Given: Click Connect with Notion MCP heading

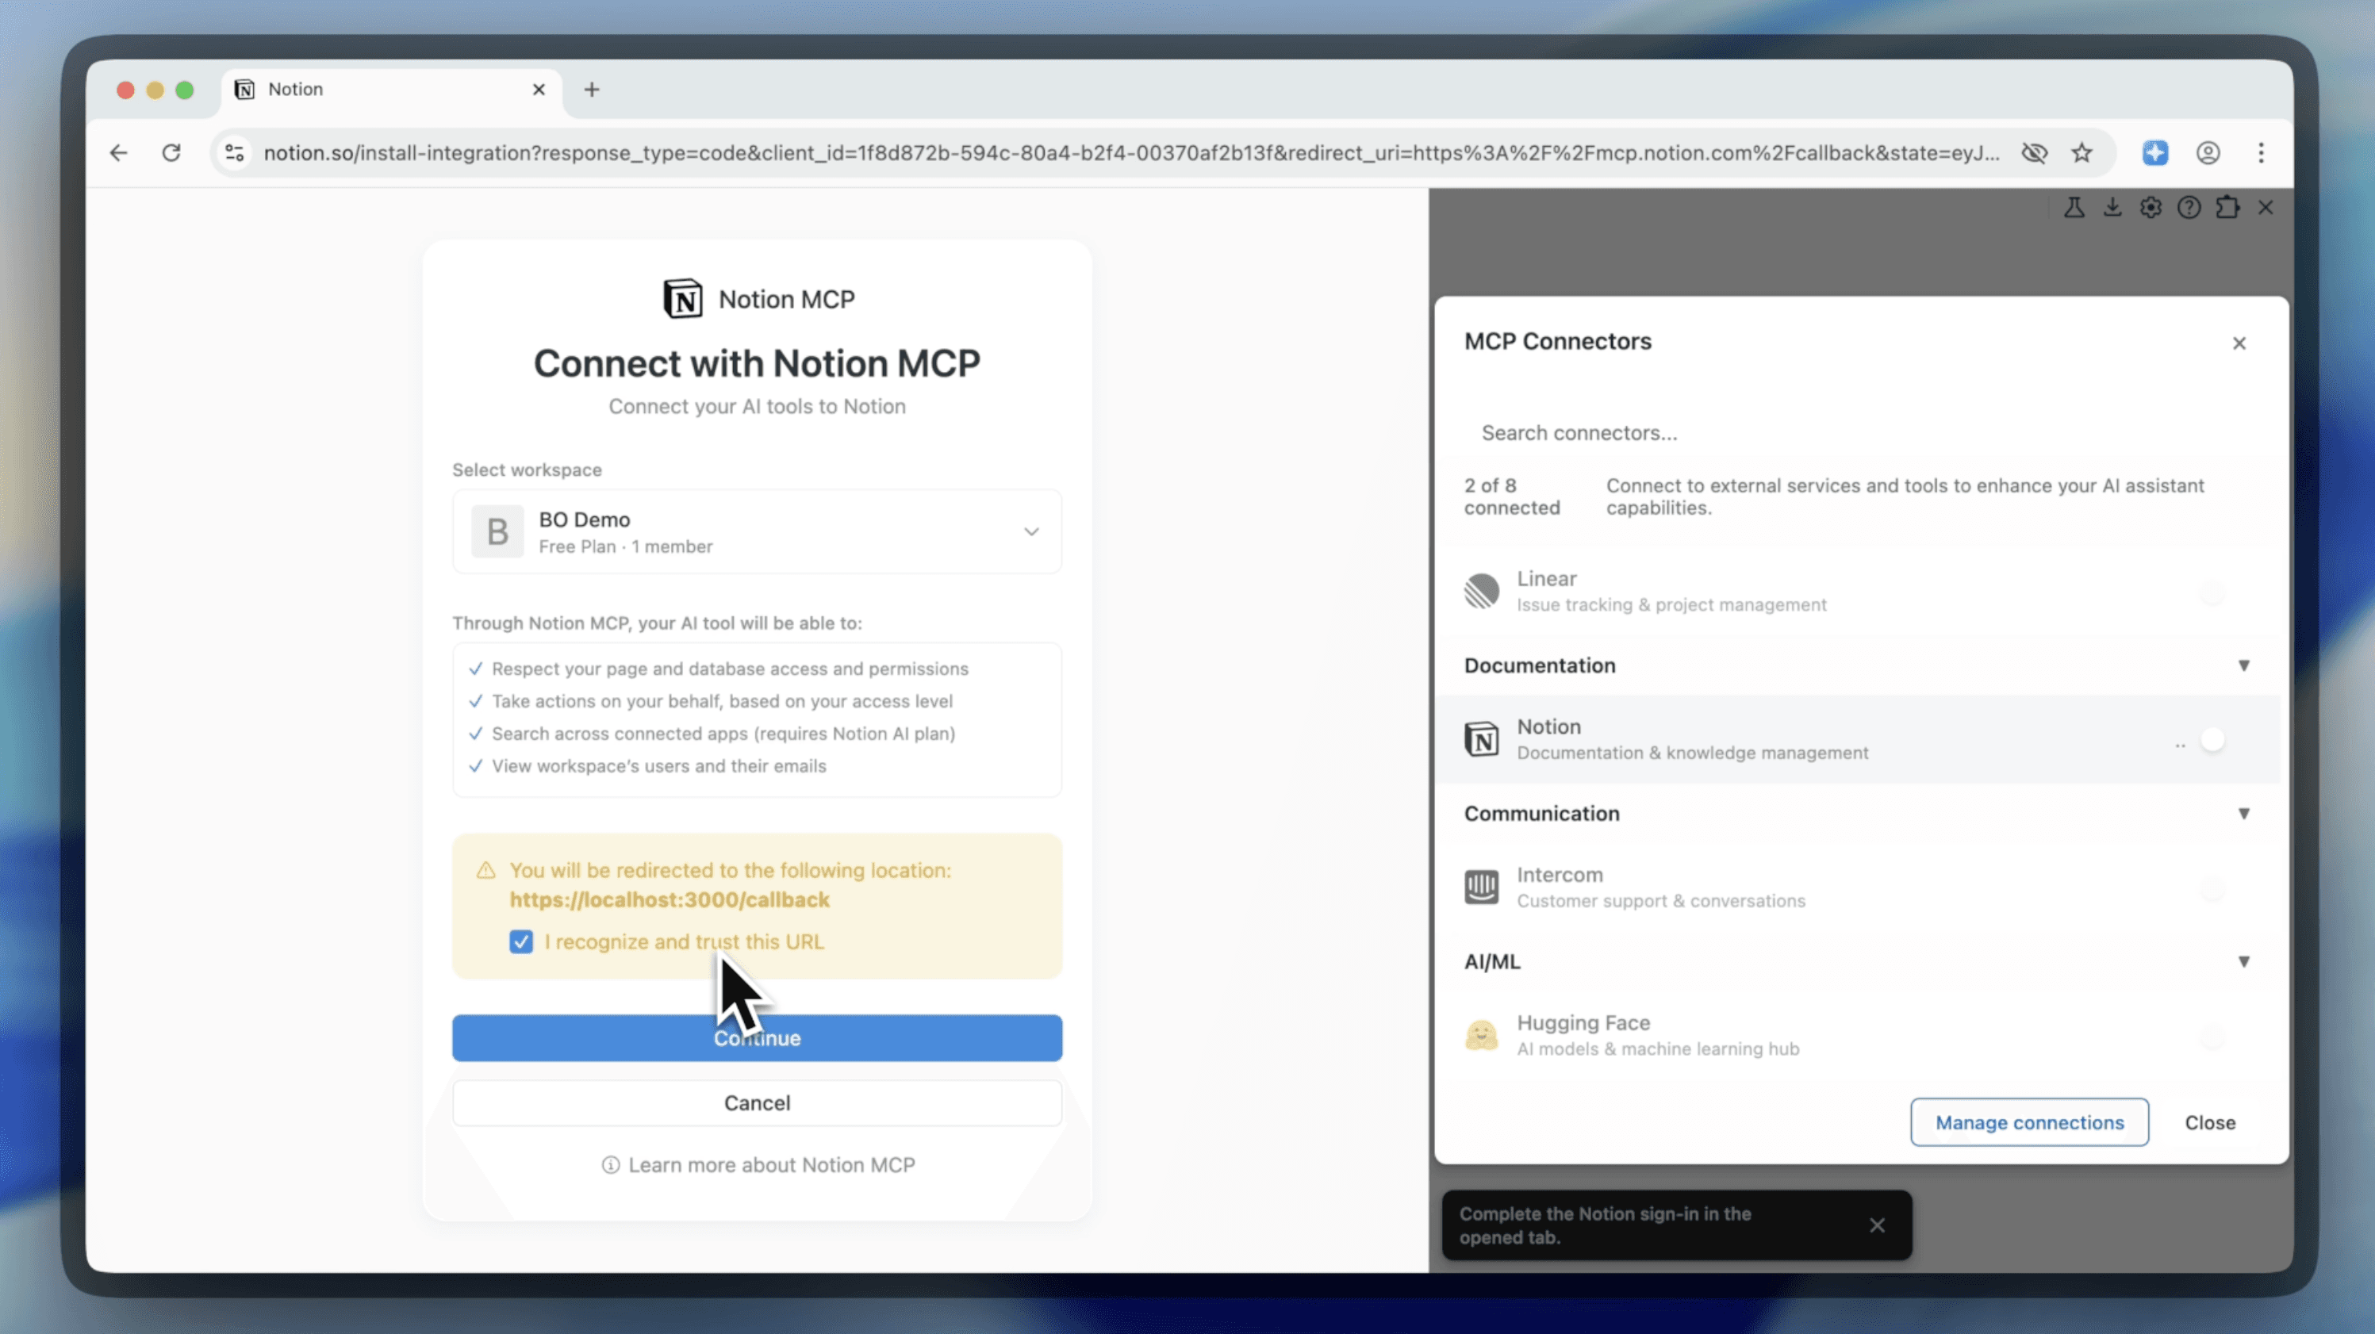Looking at the screenshot, I should [757, 363].
